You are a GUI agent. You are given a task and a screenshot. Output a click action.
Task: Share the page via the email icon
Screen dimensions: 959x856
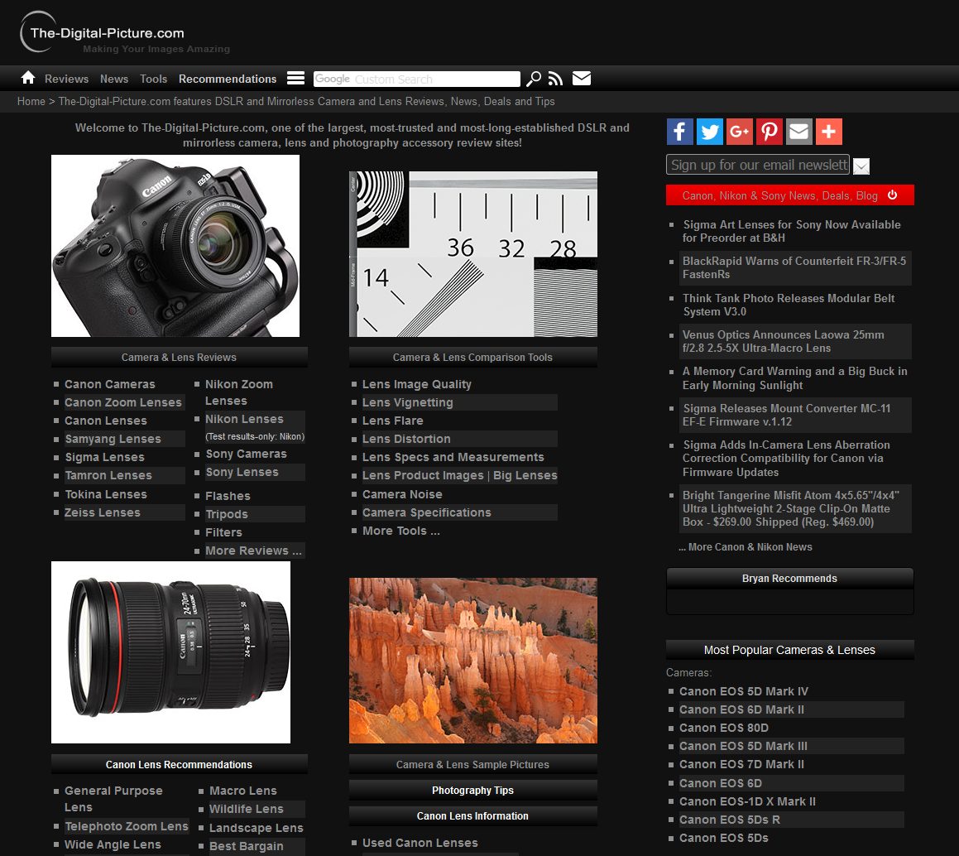[798, 131]
